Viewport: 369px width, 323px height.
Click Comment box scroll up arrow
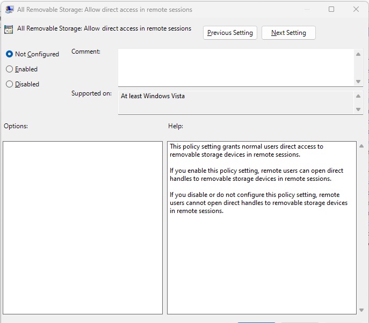point(358,54)
